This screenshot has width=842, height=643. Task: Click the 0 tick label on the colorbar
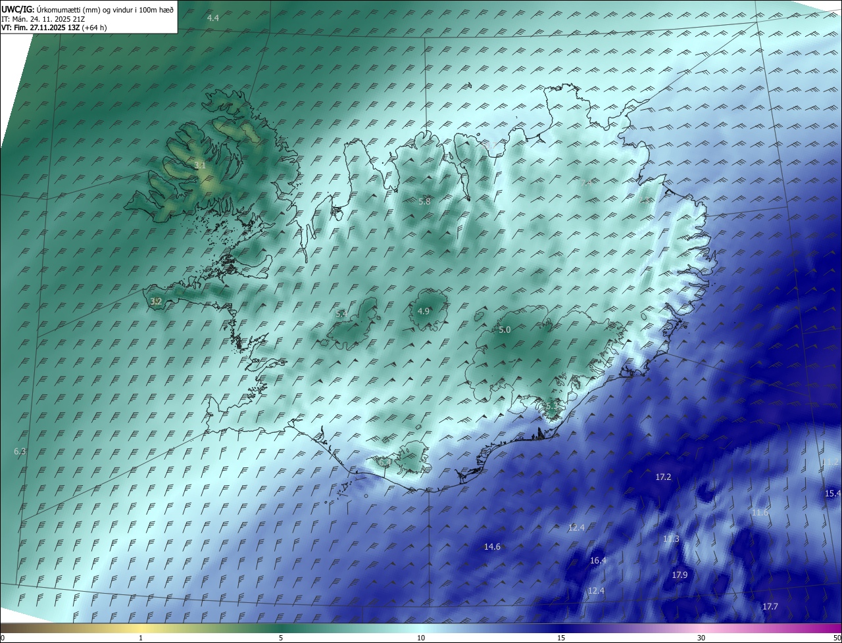tap(3, 638)
